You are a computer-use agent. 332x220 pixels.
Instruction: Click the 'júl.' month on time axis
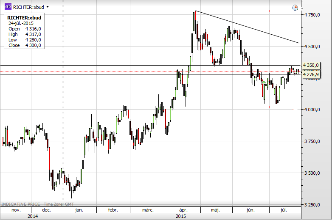pos(284,210)
